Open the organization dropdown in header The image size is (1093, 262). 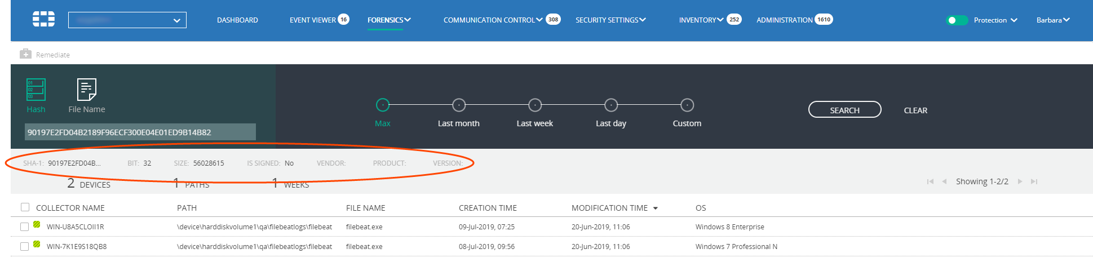pyautogui.click(x=127, y=20)
